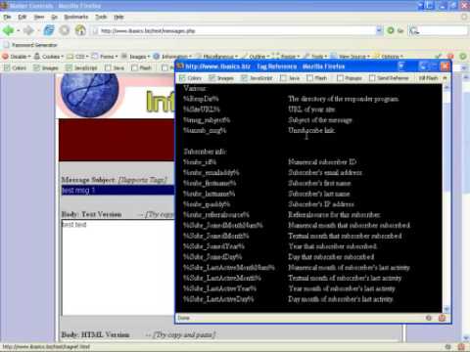This screenshot has width=470, height=352.
Task: Toggle Colors checkbox in main window PrefBar
Action: (7, 67)
